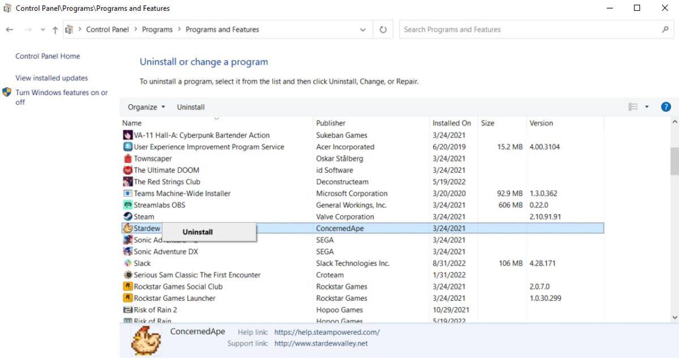
Task: Select the Rockstar Games Launcher icon
Action: click(127, 298)
